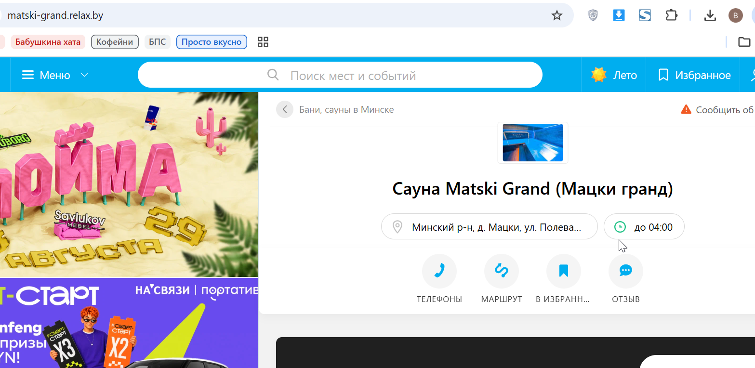
Task: Open the blue S extension icon
Action: click(x=645, y=15)
